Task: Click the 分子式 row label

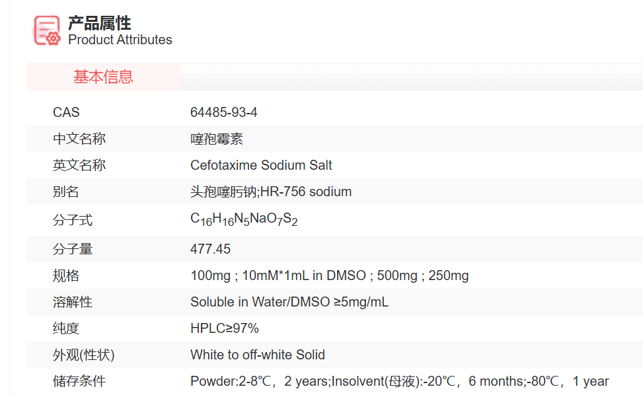Action: [73, 220]
